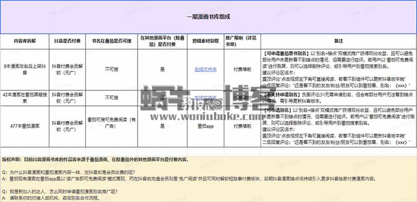Click 付费墙前 cell in 477本番茄漫画 row

coord(242,126)
